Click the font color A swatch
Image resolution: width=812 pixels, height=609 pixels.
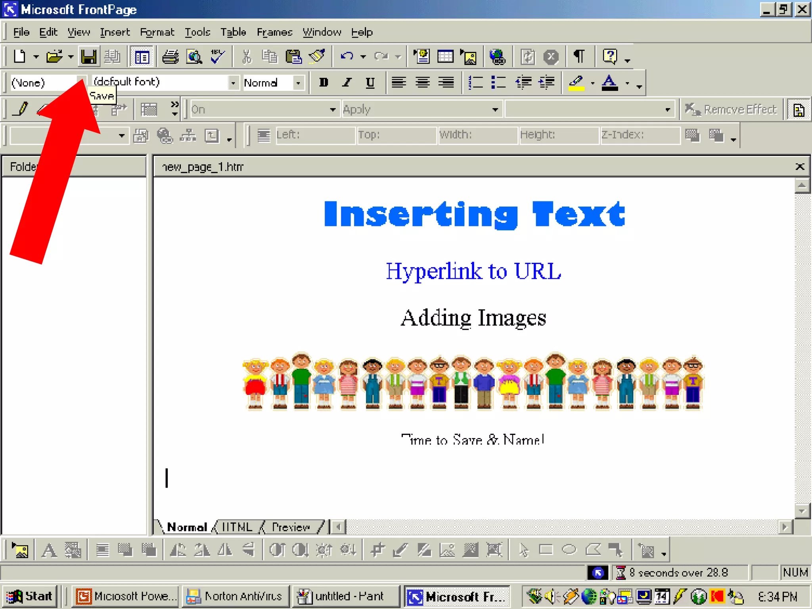609,82
